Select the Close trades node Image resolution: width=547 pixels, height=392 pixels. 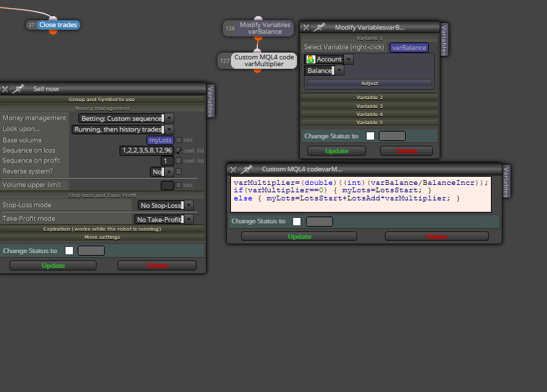58,25
